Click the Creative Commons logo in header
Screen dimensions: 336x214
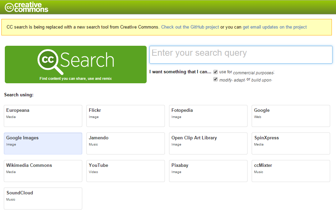(27, 7)
